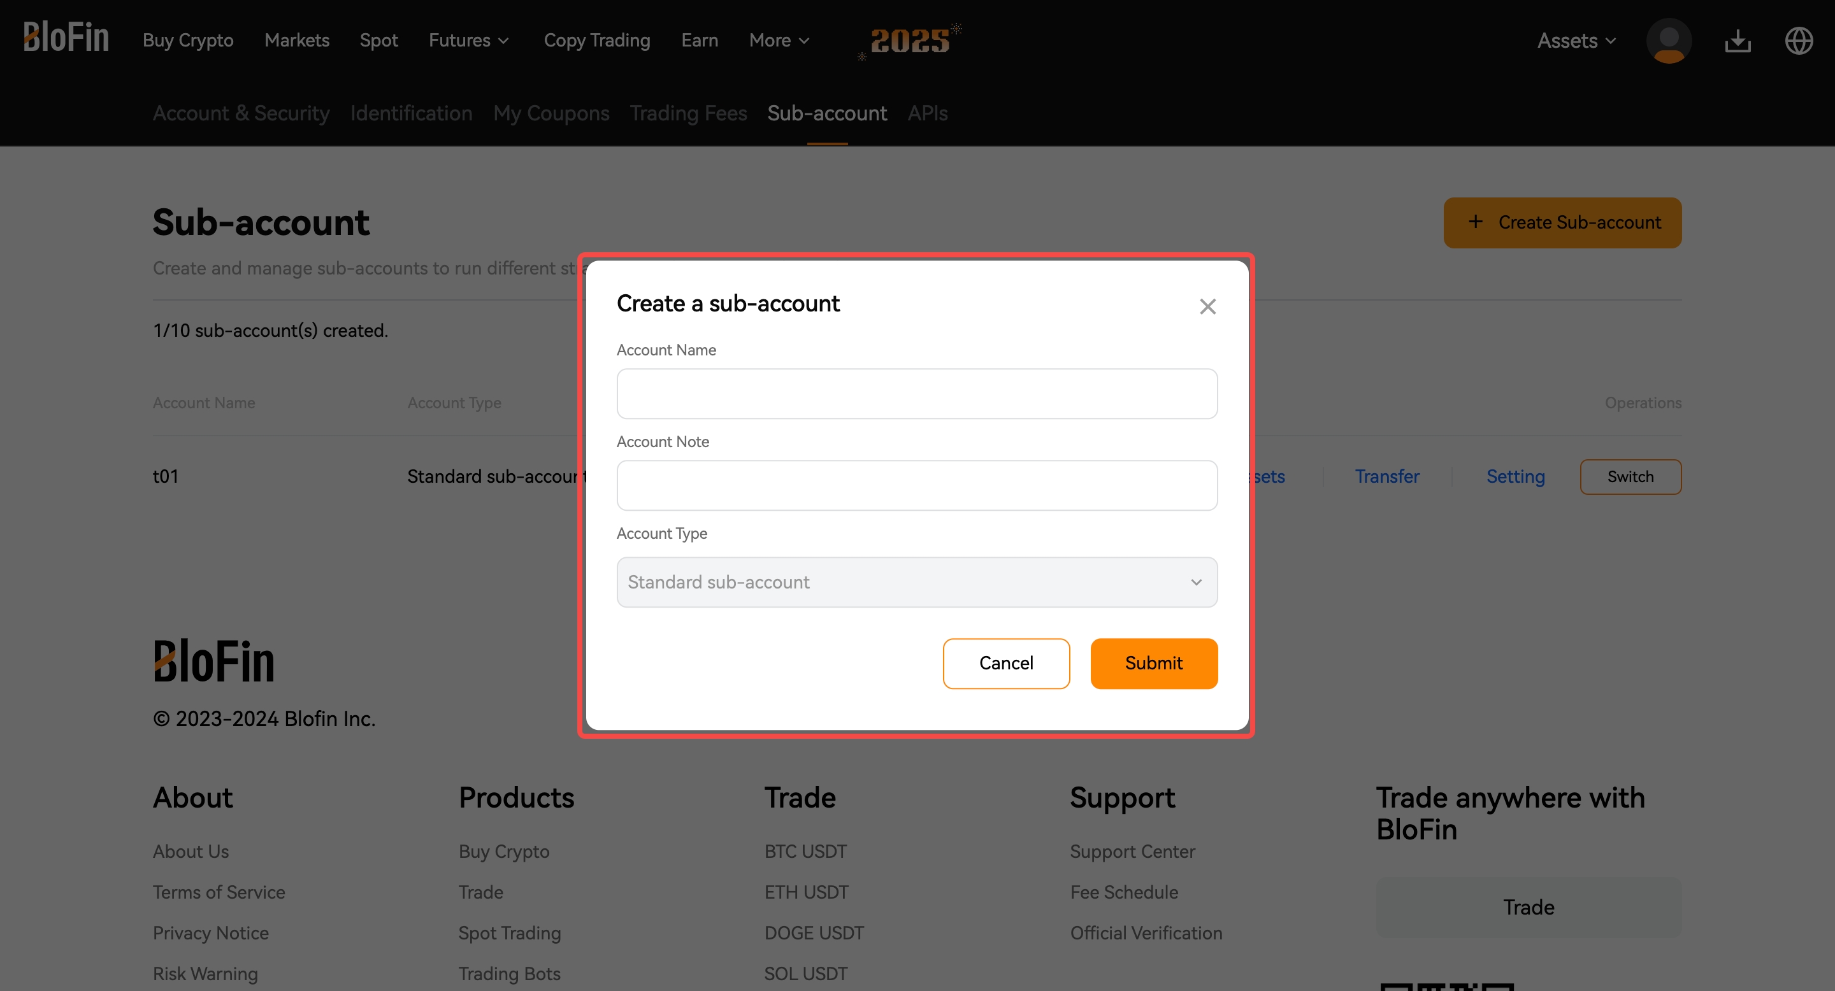This screenshot has height=991, width=1835.
Task: Open the Futures dropdown menu
Action: tap(468, 41)
